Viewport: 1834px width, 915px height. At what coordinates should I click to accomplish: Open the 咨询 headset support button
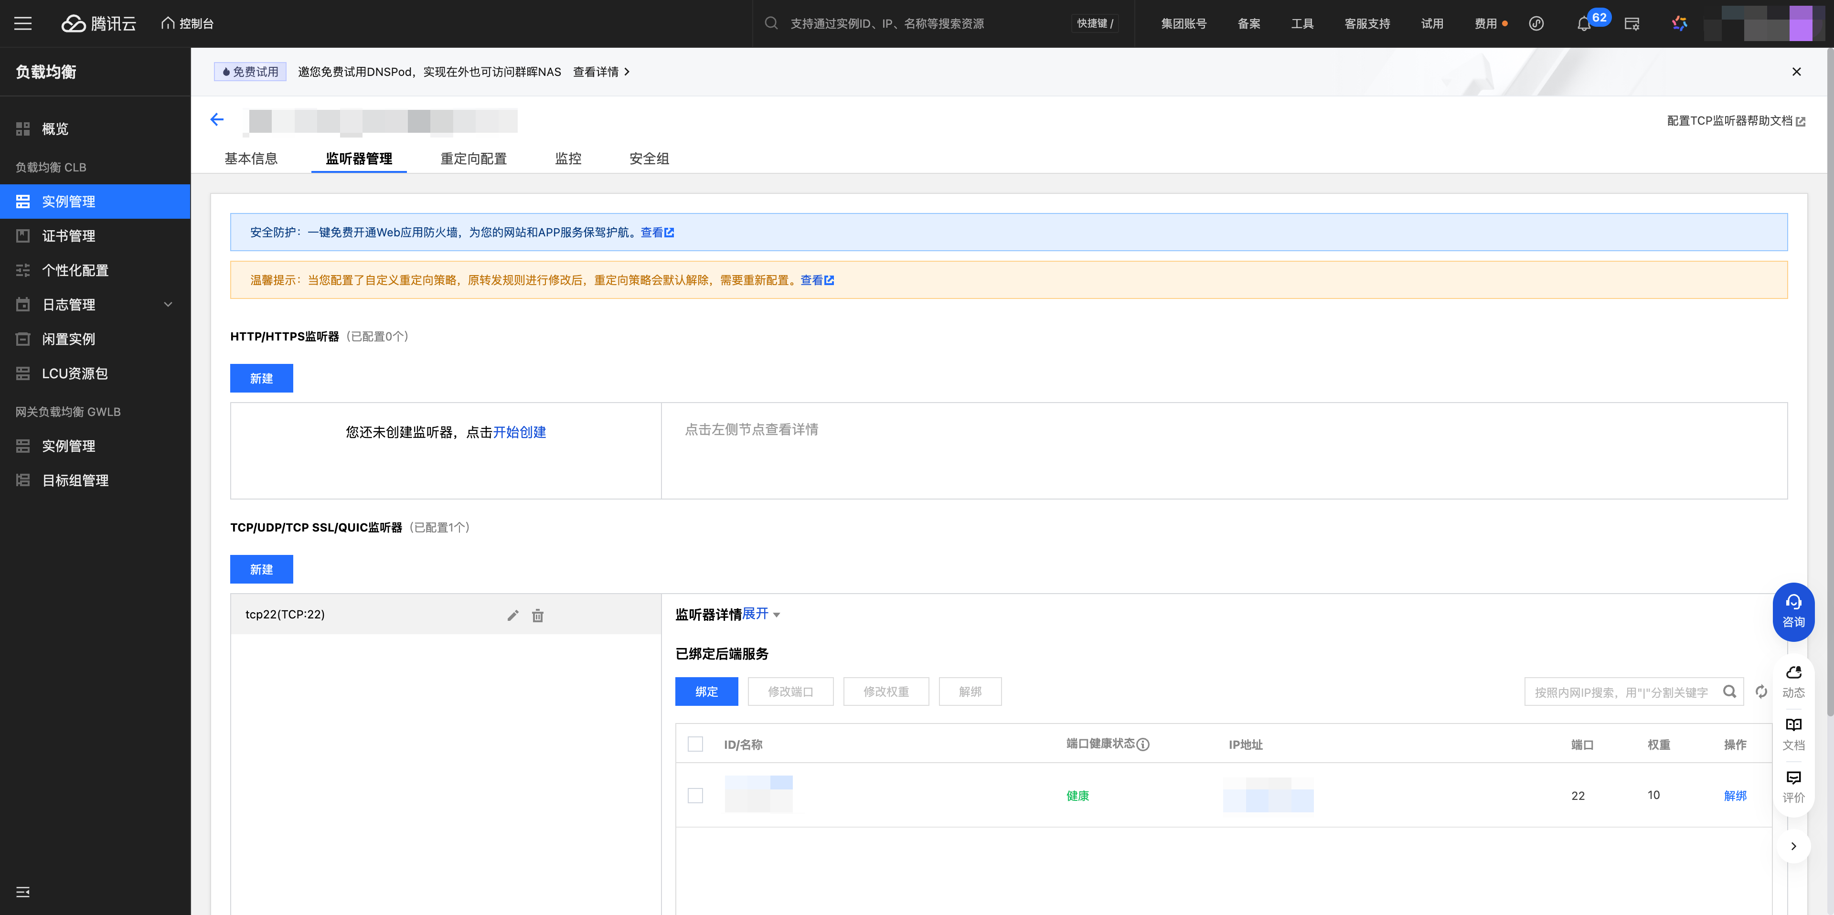1793,611
